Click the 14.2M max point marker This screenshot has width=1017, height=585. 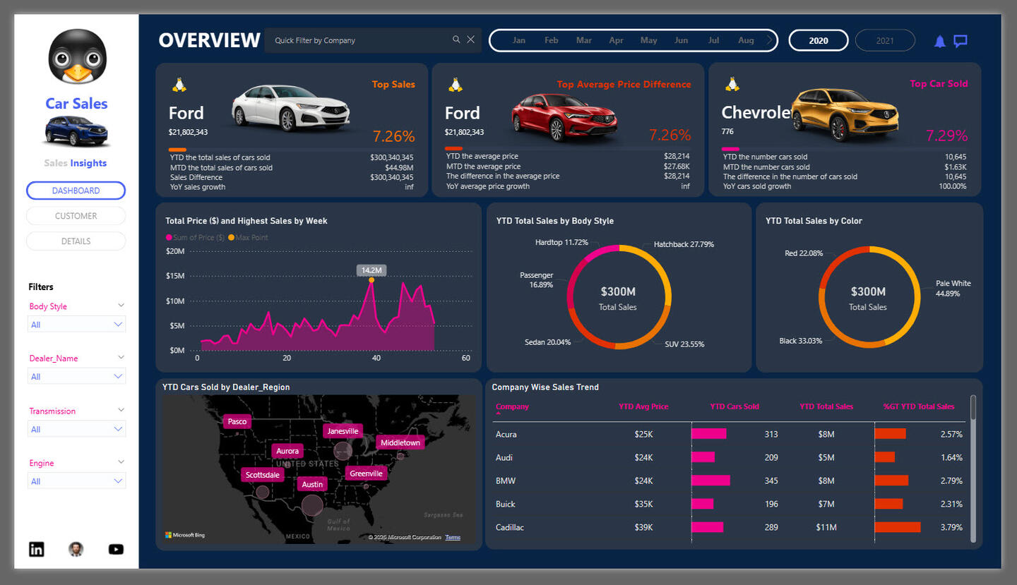371,280
